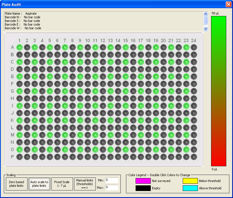Image resolution: width=233 pixels, height=198 pixels.
Task: Click the dark well at P24
Action: pos(194,157)
